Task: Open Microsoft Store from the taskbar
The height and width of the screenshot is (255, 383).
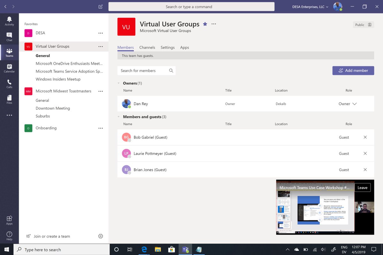Action: pos(171,250)
